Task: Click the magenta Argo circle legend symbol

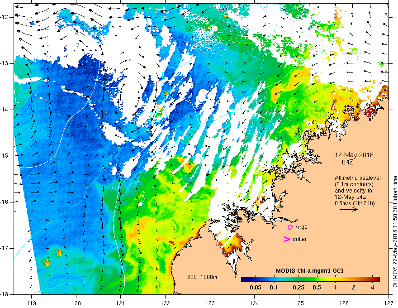Action: coord(290,227)
